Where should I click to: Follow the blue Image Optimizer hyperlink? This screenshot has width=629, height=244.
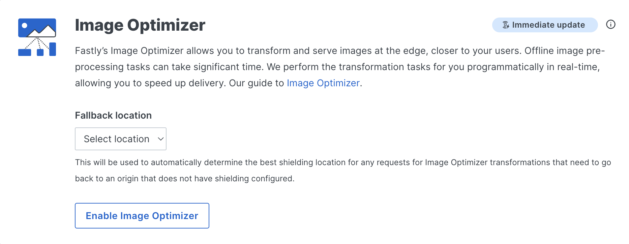pyautogui.click(x=323, y=83)
